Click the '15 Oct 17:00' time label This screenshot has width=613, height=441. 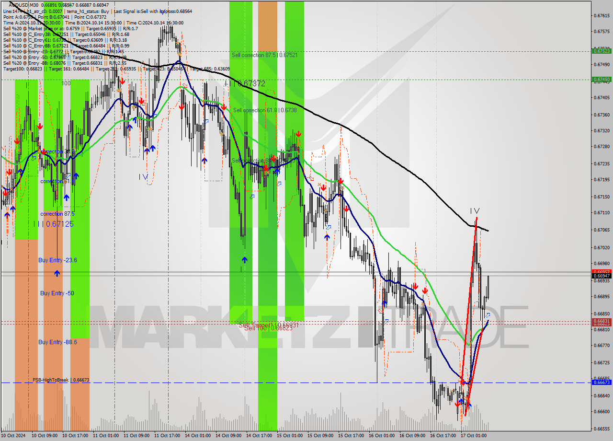(x=351, y=436)
